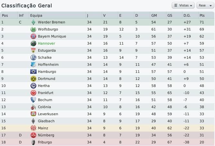Click the Friburgo club badge icon
215x146 pixels.
tap(33, 142)
